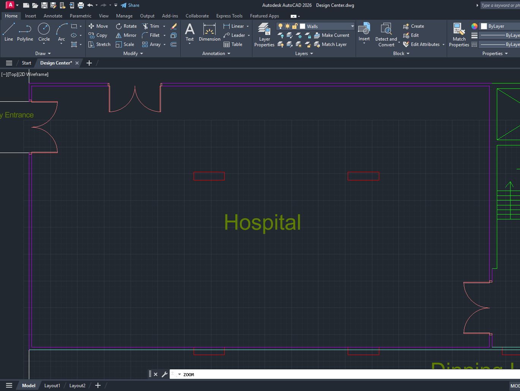The image size is (520, 391).
Task: Insert a Table
Action: (233, 44)
